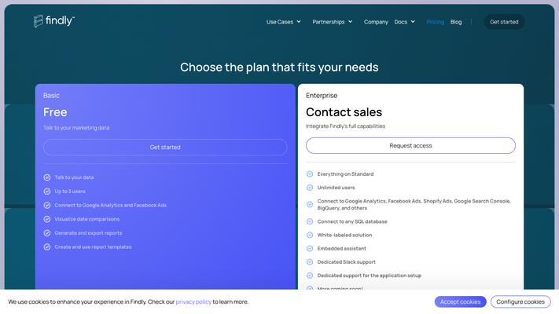Image resolution: width=559 pixels, height=314 pixels.
Task: Click the Findly logo icon
Action: pyautogui.click(x=39, y=21)
